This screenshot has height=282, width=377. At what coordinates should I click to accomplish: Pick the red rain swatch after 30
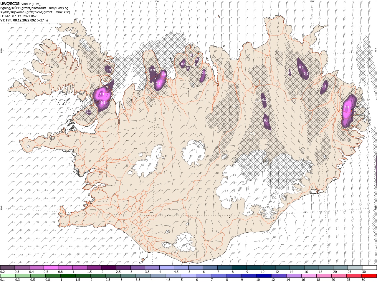click(x=369, y=276)
